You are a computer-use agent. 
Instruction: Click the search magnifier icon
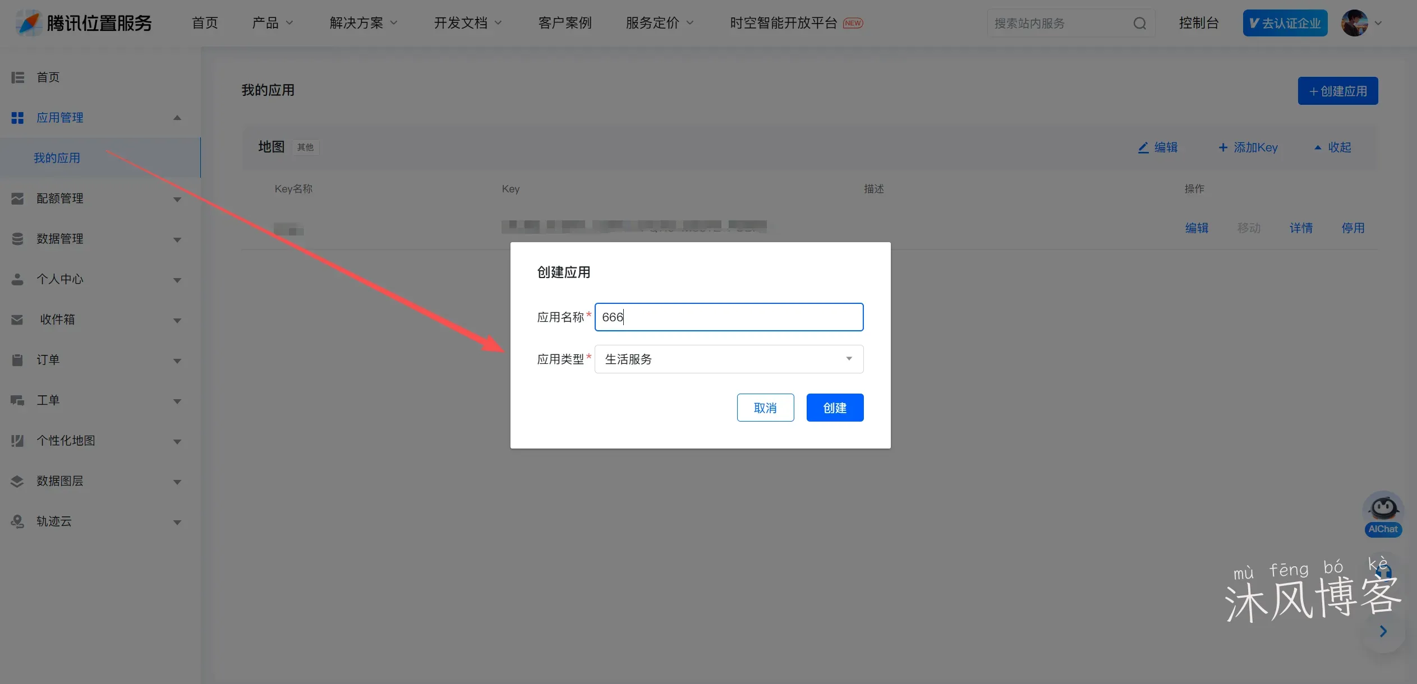pos(1139,23)
